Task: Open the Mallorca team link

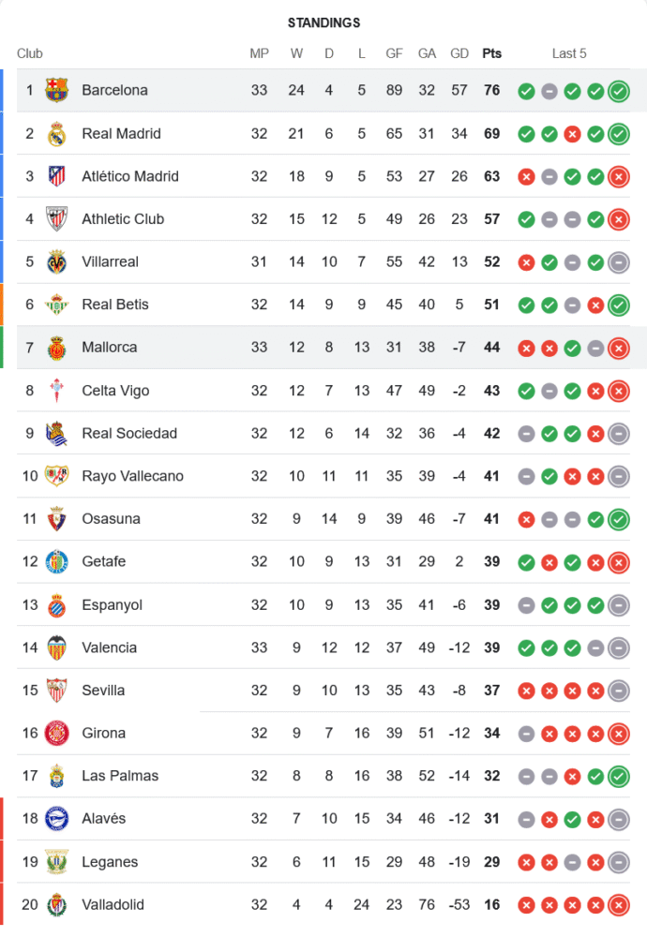Action: 109,348
